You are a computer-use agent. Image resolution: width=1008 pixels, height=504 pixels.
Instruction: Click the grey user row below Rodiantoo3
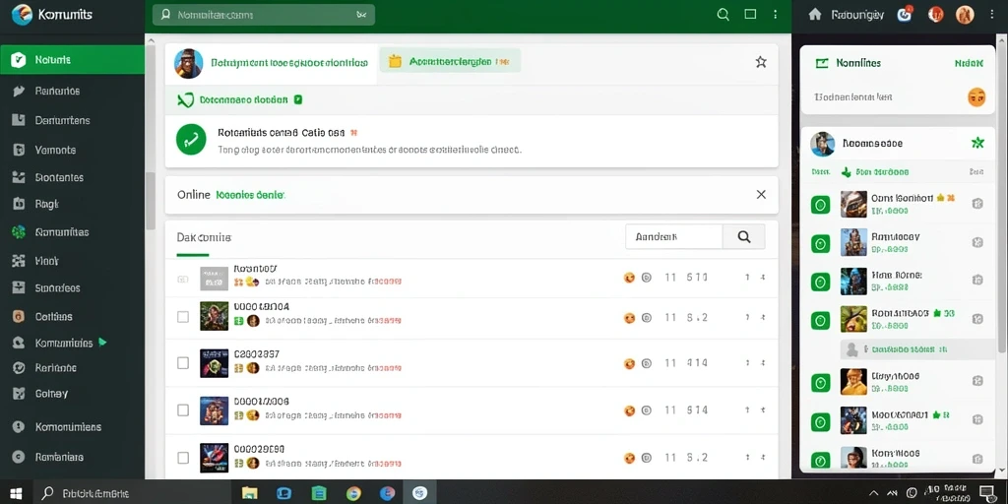[x=917, y=349]
